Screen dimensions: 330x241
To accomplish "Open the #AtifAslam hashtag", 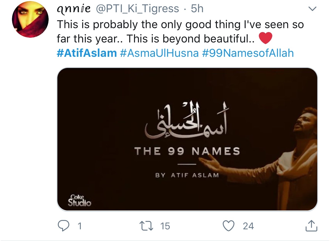I will [x=87, y=53].
